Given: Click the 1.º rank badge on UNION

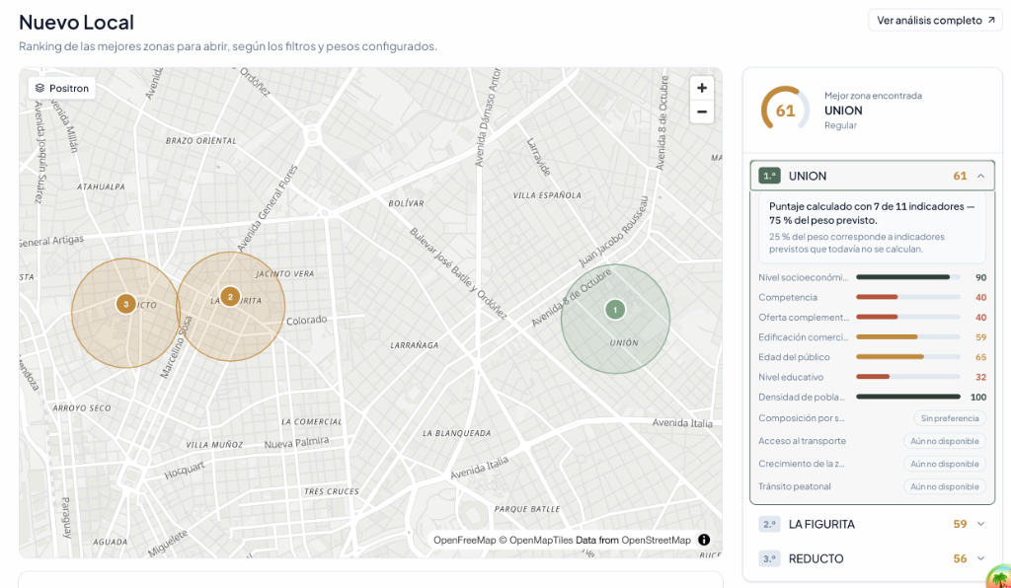Looking at the screenshot, I should 769,176.
